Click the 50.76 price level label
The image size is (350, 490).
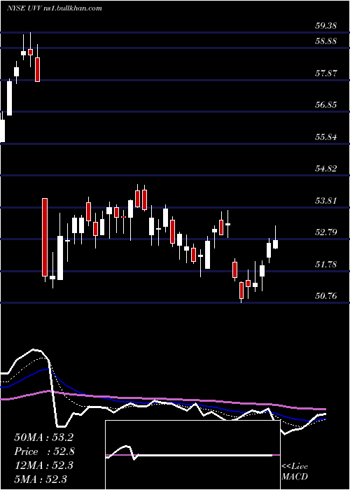pyautogui.click(x=325, y=295)
